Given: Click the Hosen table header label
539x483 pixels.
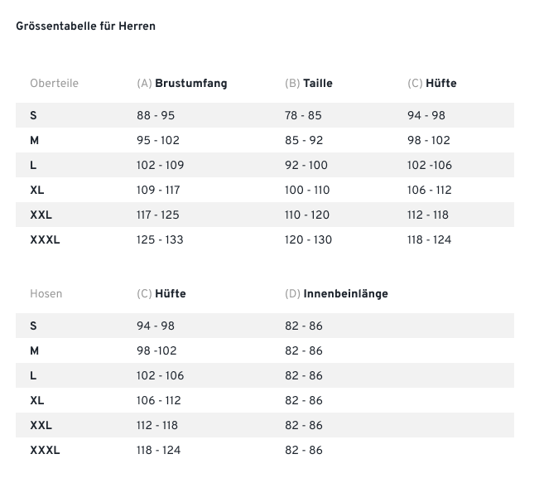Looking at the screenshot, I should coord(46,294).
